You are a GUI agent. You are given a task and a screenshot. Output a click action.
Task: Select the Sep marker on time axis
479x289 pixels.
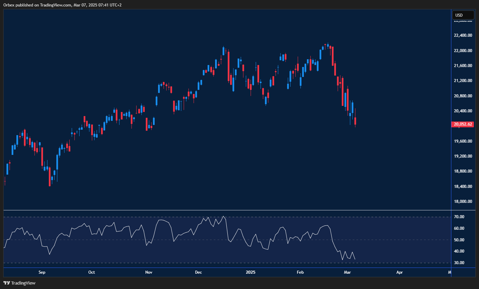click(x=42, y=272)
